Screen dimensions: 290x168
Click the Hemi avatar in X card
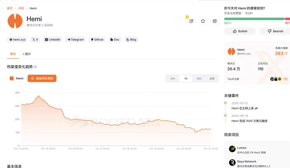click(x=231, y=51)
